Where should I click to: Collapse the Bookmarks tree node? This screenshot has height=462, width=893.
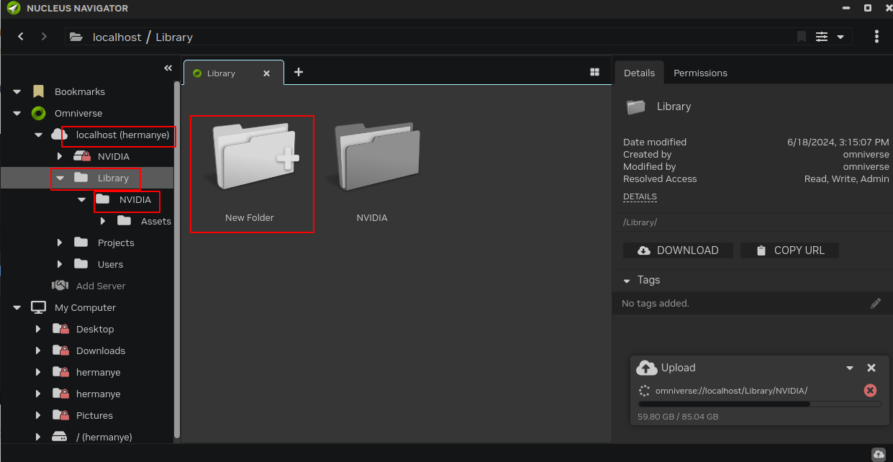coord(17,92)
